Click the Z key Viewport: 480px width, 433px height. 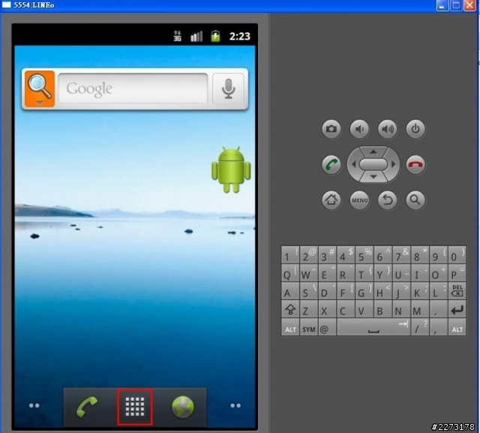coord(309,309)
